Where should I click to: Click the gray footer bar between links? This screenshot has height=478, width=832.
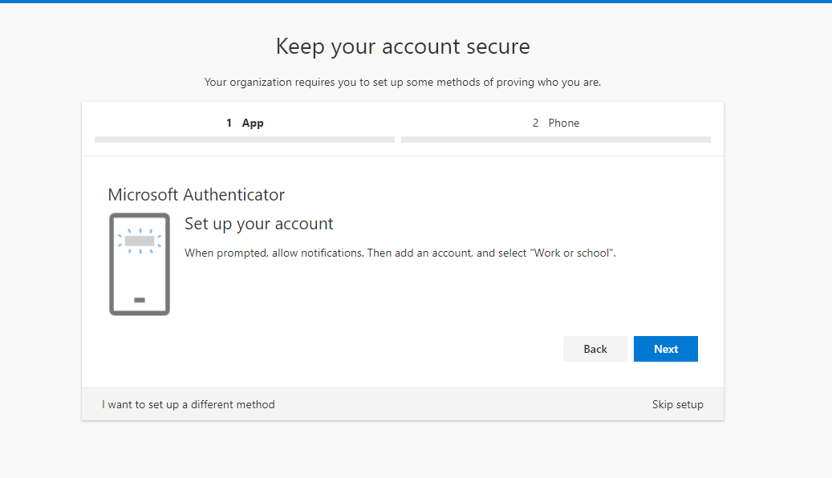tap(463, 404)
